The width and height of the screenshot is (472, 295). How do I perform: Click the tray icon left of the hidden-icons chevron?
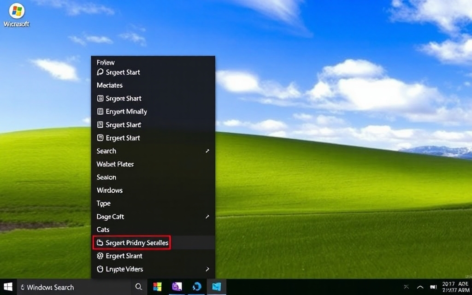[407, 287]
